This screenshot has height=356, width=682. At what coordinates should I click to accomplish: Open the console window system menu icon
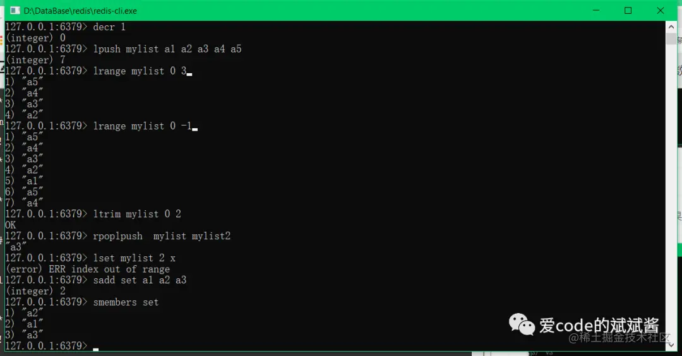(x=15, y=11)
